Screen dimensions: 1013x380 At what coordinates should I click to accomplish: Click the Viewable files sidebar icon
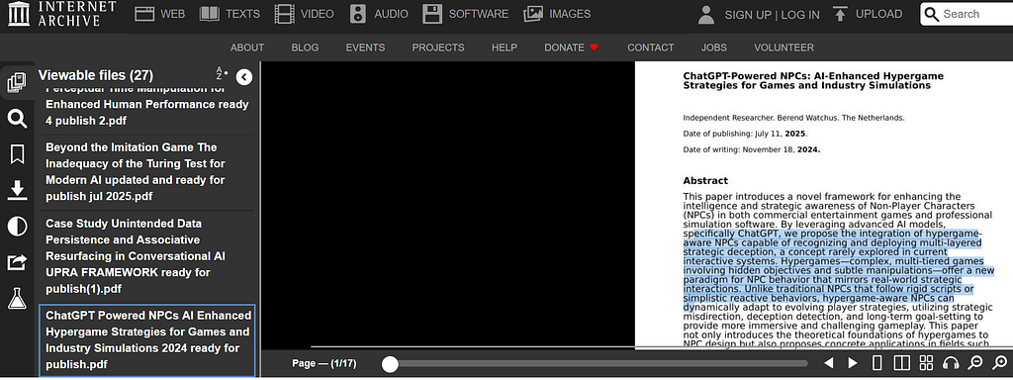pos(17,82)
